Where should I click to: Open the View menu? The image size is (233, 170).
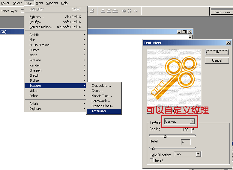click(39, 3)
